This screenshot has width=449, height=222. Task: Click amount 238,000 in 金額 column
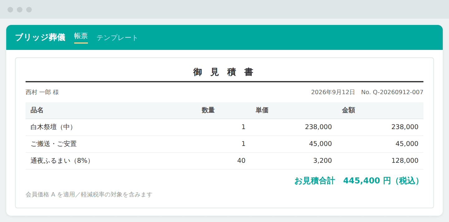pyautogui.click(x=405, y=127)
